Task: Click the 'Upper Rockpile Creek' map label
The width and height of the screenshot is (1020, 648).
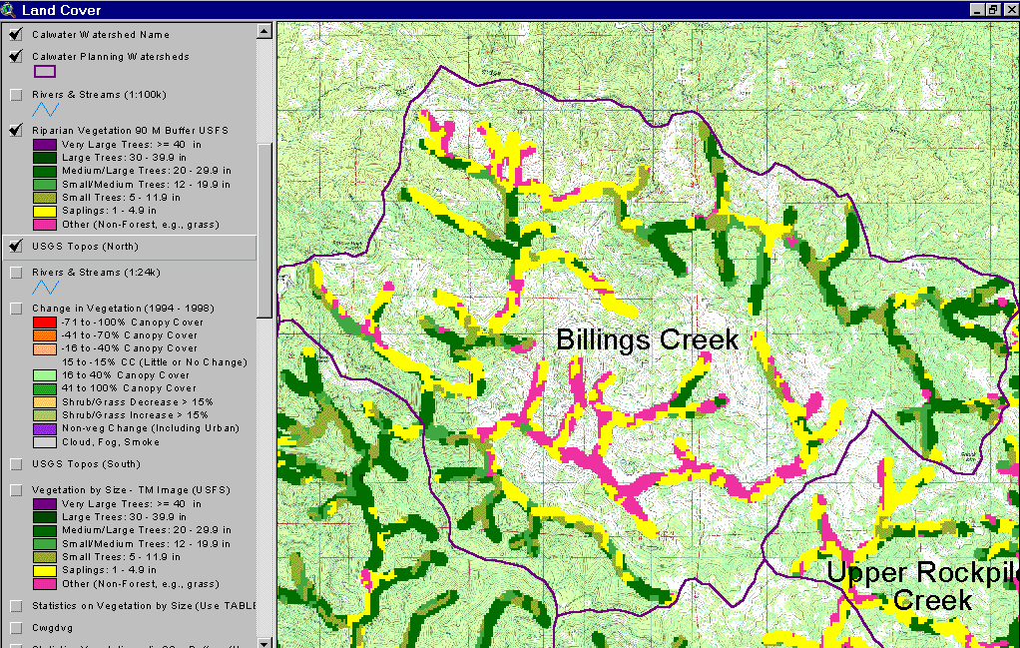Action: click(923, 586)
